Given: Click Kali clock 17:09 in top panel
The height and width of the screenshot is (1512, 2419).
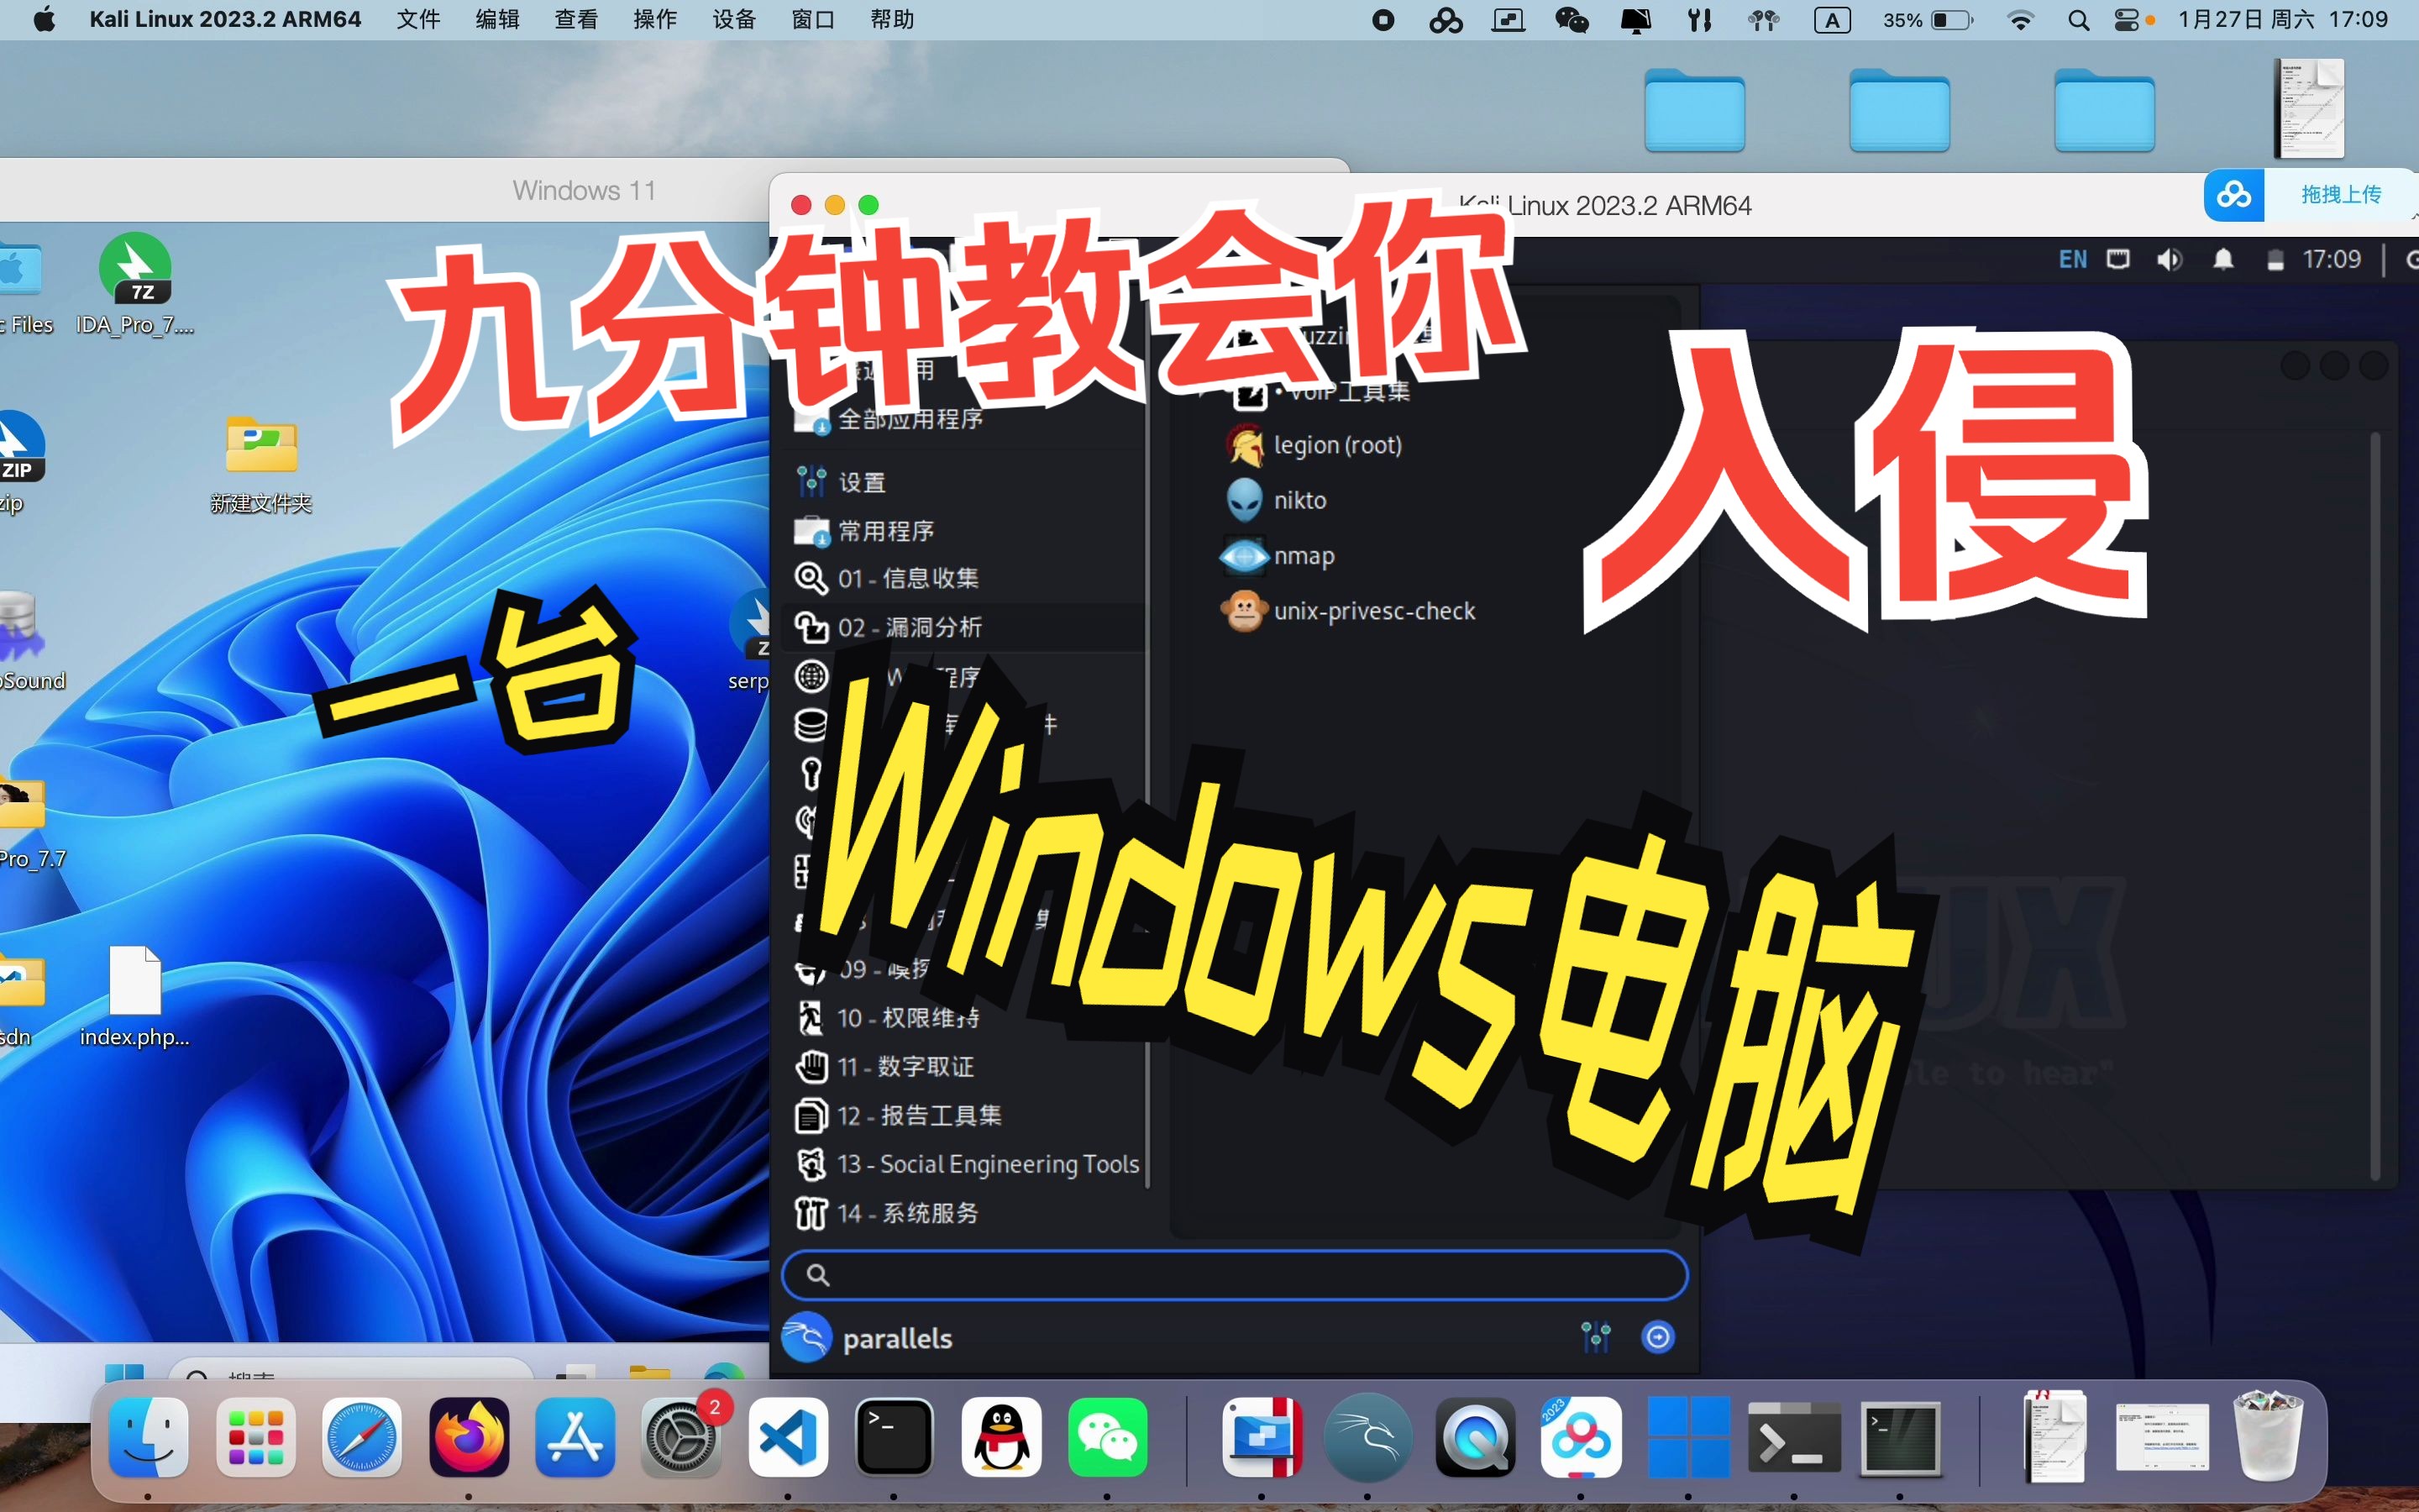Looking at the screenshot, I should (x=2332, y=260).
